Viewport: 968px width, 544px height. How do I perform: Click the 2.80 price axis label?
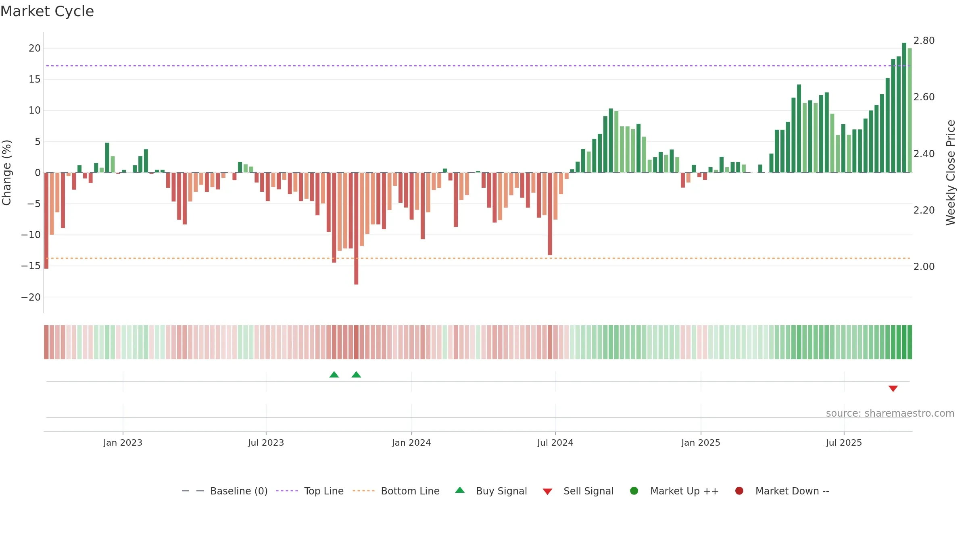click(924, 41)
